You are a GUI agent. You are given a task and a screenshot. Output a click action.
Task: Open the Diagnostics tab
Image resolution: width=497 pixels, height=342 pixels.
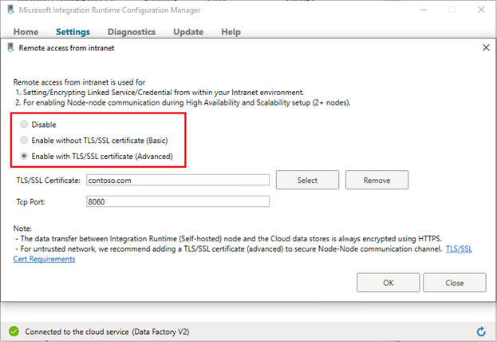pos(132,32)
